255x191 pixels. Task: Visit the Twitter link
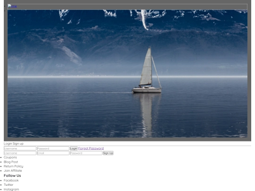pos(8,185)
